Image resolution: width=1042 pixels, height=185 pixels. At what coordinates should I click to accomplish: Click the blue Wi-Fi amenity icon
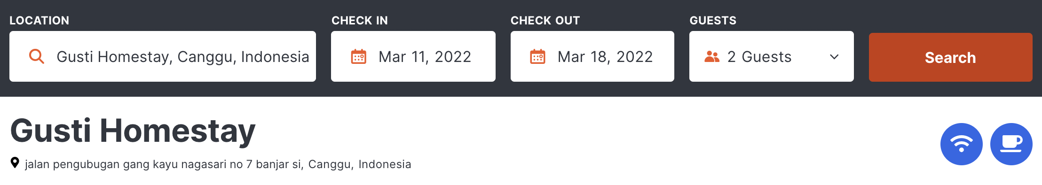(962, 144)
